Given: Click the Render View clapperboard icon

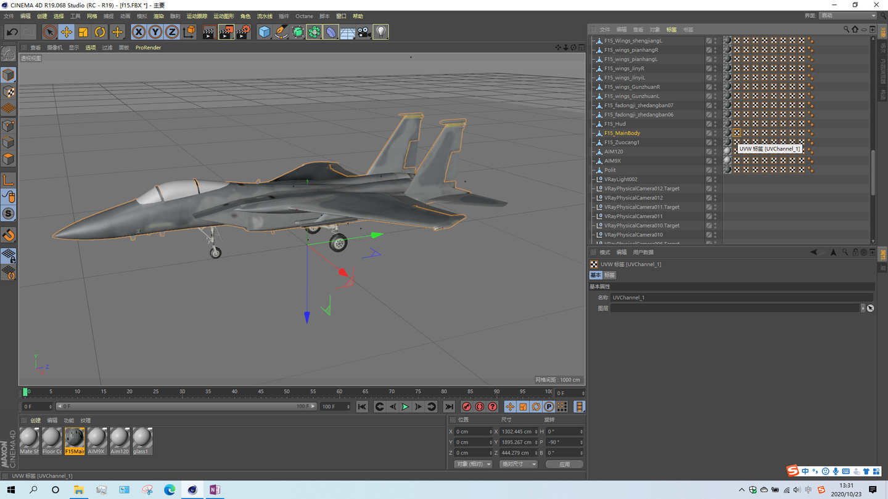Looking at the screenshot, I should point(208,32).
